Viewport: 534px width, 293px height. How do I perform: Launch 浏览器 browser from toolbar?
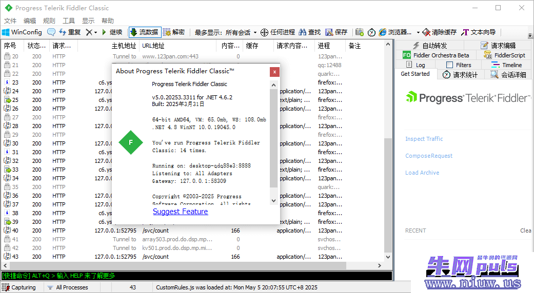(395, 32)
